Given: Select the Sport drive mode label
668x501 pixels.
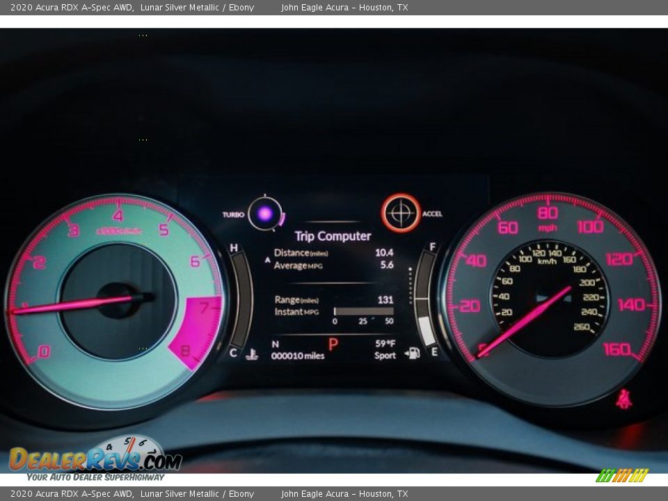Looking at the screenshot, I should point(385,356).
